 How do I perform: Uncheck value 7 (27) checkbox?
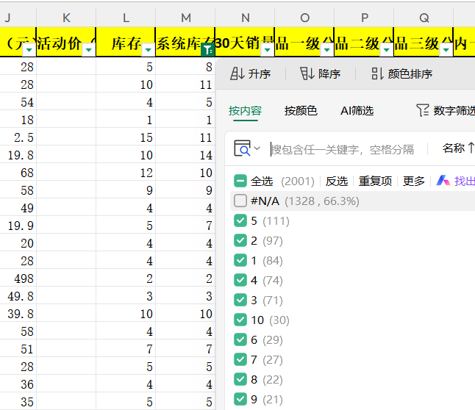[240, 359]
